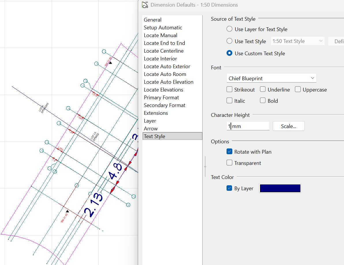The image size is (344, 265).
Task: Enable the Transparent text option
Action: pyautogui.click(x=229, y=163)
